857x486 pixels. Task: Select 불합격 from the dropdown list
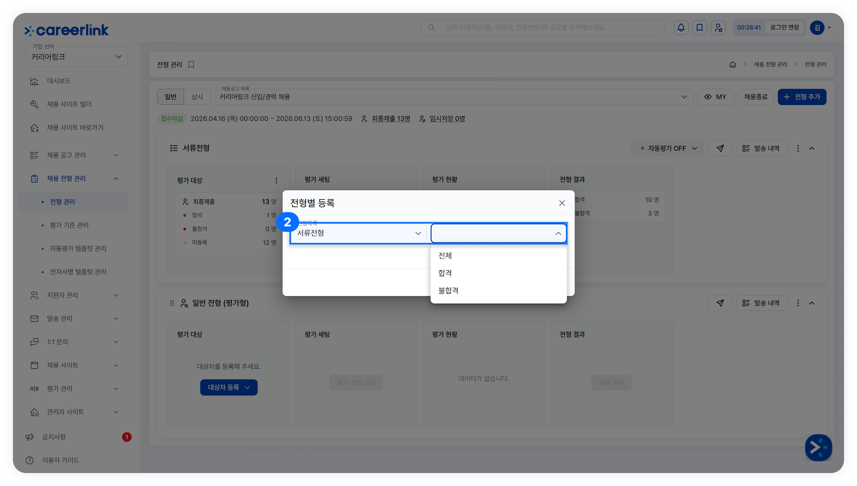[498, 290]
